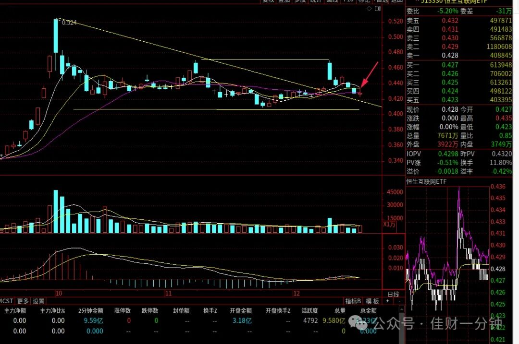Click the 溢率 value -0.42%
Image resolution: width=519 pixels, height=344 pixels.
(x=501, y=171)
